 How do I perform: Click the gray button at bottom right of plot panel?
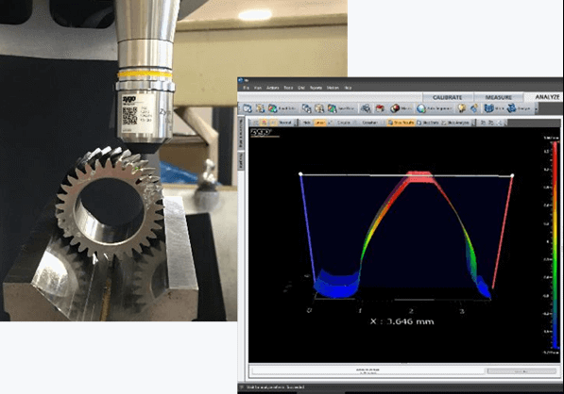point(521,371)
